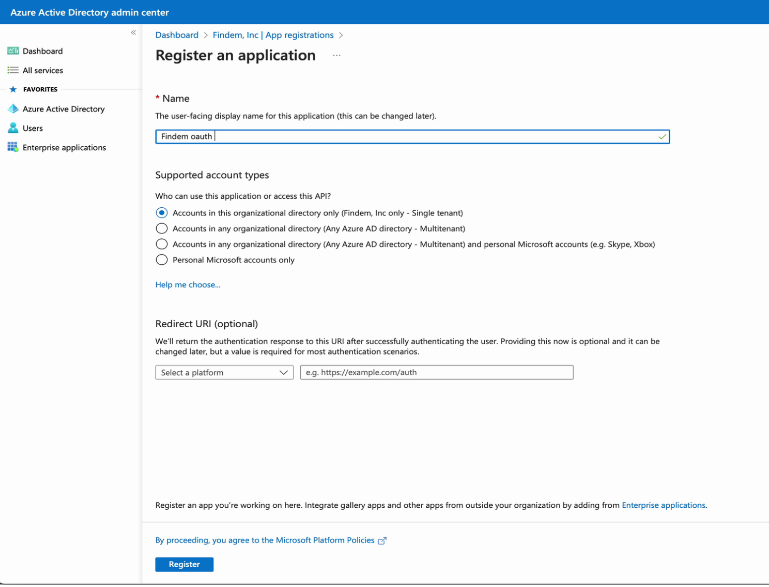Click the Favorites star icon
This screenshot has width=769, height=587.
13,89
